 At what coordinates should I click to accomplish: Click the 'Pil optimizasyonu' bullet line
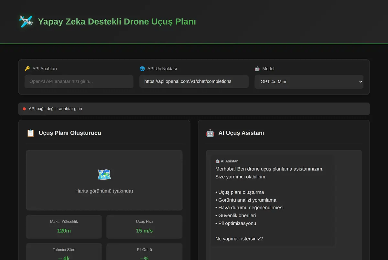coord(235,223)
